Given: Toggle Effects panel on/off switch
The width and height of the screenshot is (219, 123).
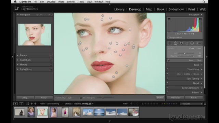Looking at the screenshot, I should pyautogui.click(x=167, y=92).
